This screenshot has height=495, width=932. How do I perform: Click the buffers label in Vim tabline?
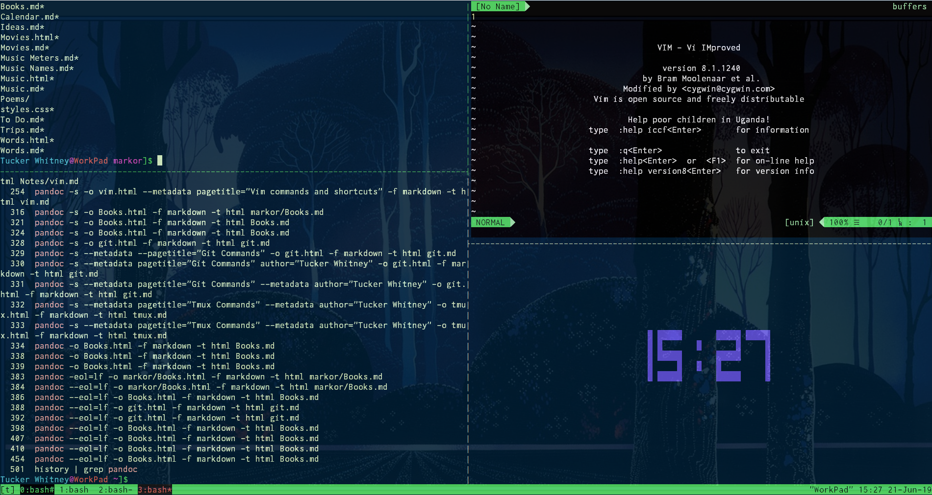tap(909, 6)
